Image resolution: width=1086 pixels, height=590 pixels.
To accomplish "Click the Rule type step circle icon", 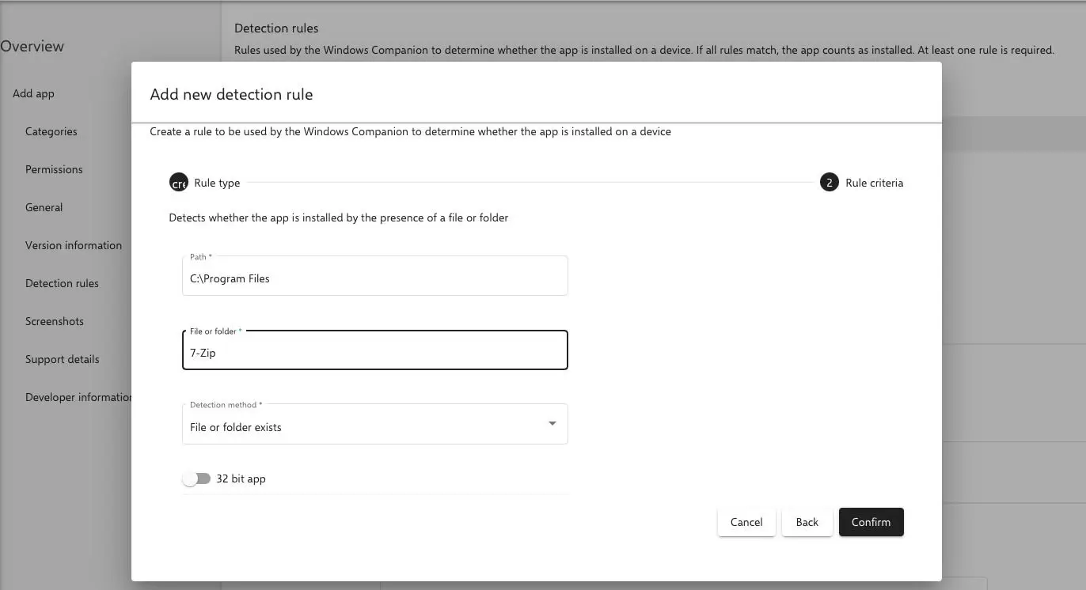I will coord(179,183).
